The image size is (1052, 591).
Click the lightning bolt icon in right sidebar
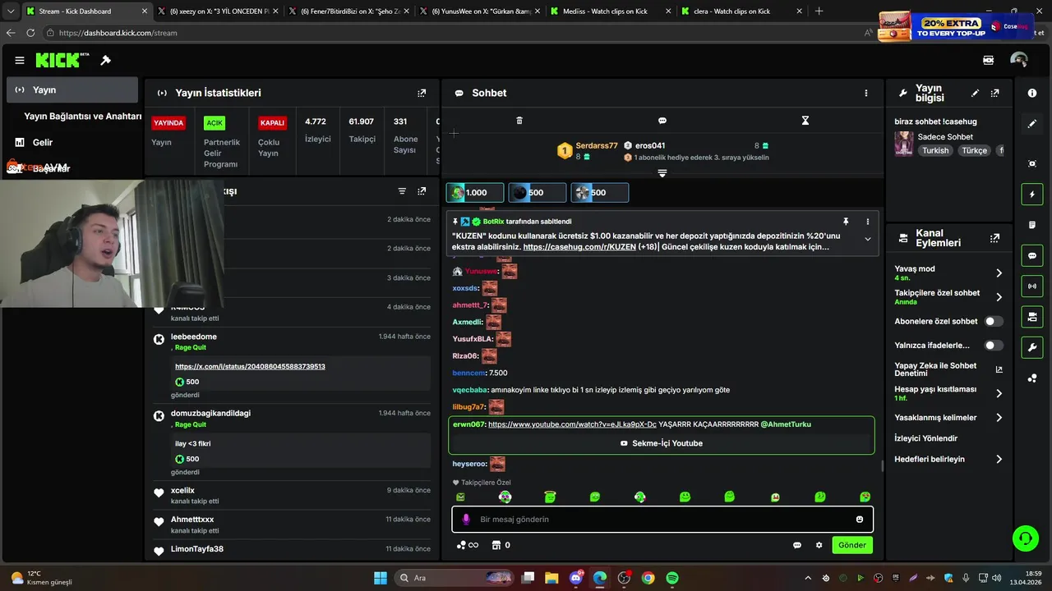(1032, 195)
